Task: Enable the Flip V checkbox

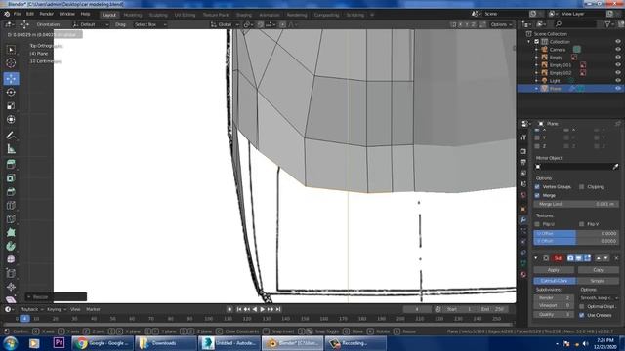Action: tap(582, 224)
